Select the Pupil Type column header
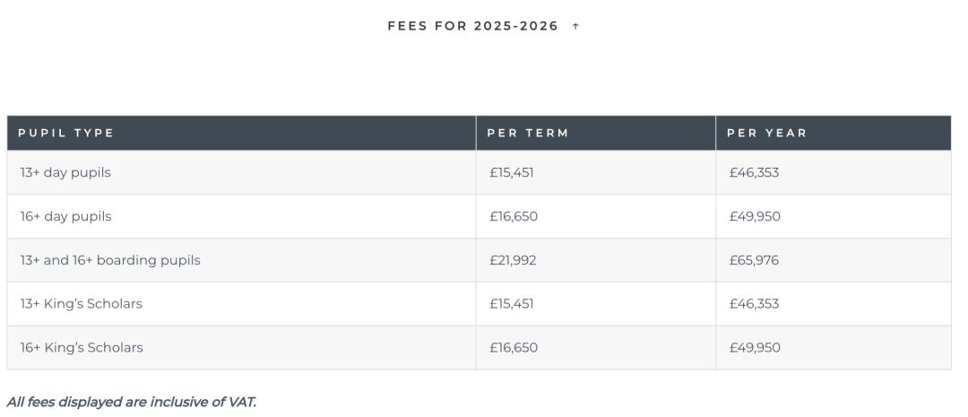The height and width of the screenshot is (417, 968). pos(66,133)
